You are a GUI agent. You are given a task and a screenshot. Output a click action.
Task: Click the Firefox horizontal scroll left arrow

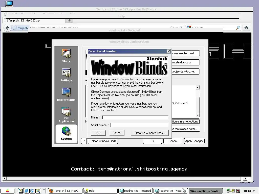[x=4, y=179]
